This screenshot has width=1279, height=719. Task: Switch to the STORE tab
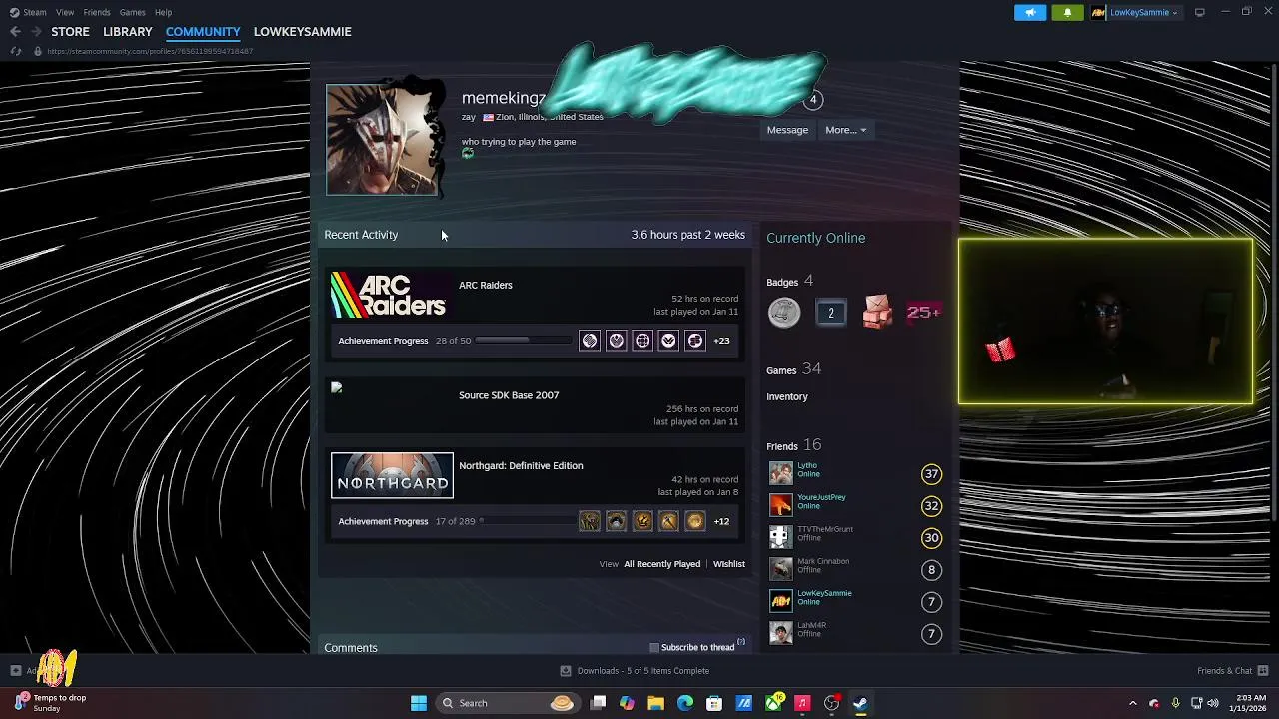pyautogui.click(x=70, y=32)
